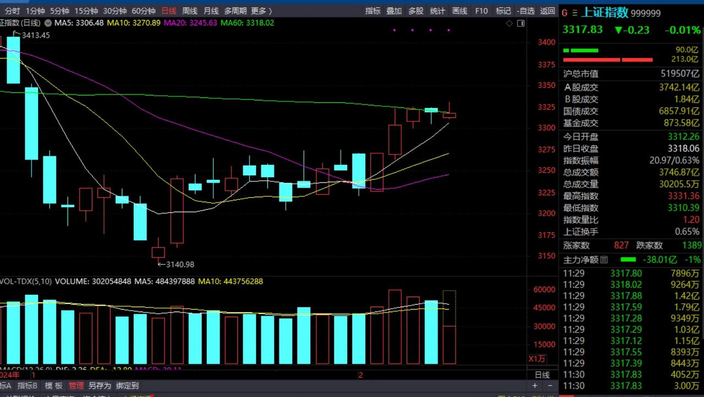Open the 模板 template tab

(x=53, y=385)
